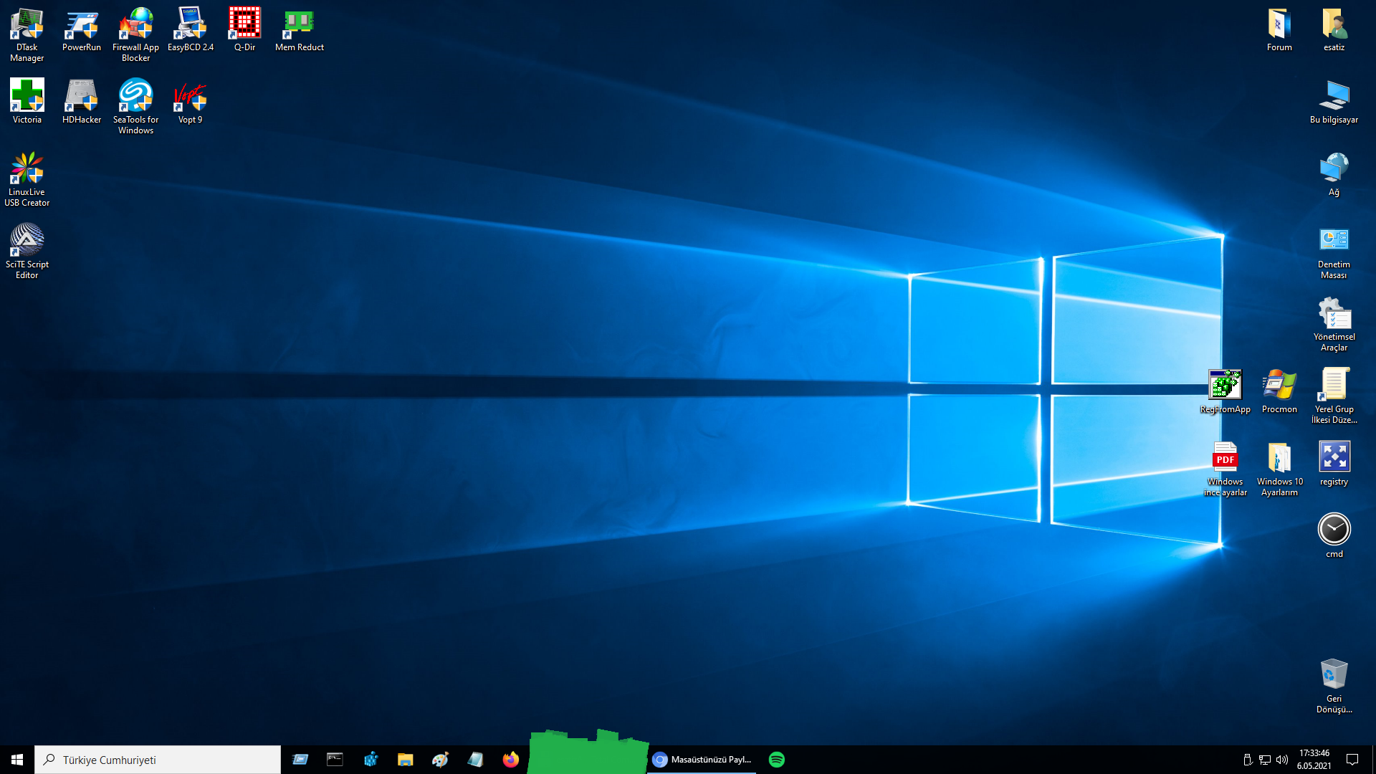Select the registry desktop icon
1376x774 pixels.
(x=1334, y=464)
